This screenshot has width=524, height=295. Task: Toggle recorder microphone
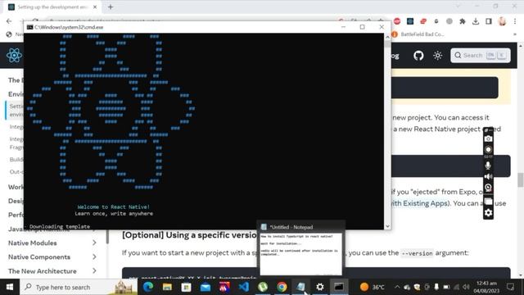[488, 166]
